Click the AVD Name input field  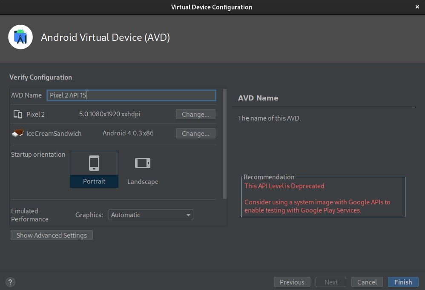[131, 95]
